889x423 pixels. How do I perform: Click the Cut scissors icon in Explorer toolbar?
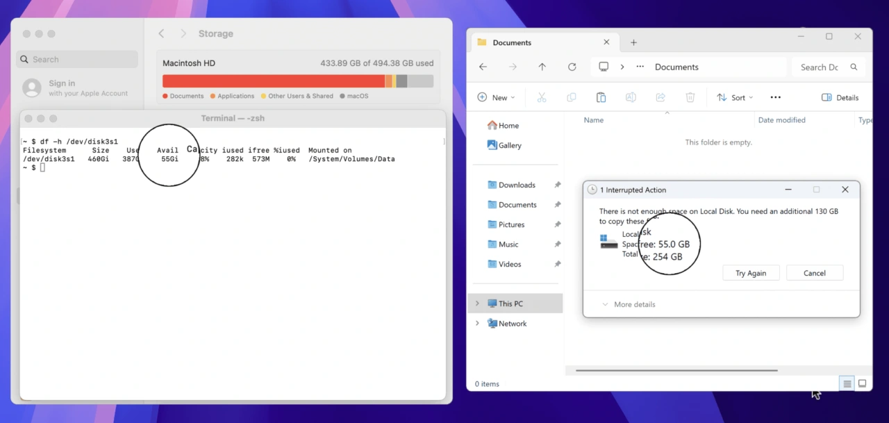[x=542, y=98]
